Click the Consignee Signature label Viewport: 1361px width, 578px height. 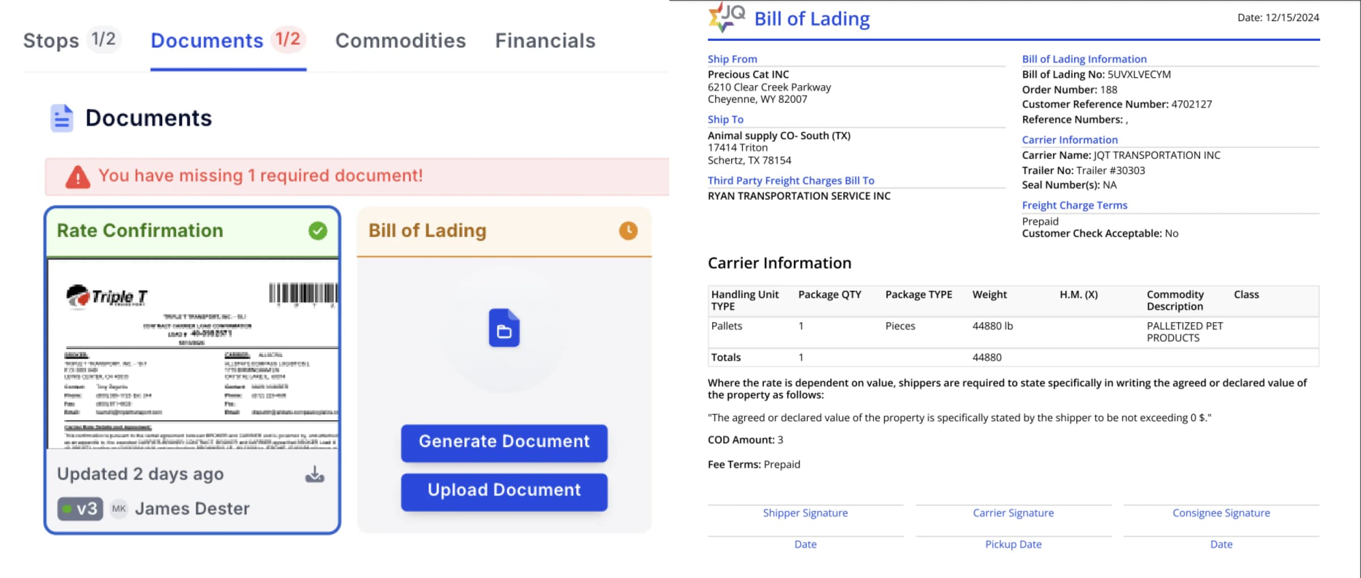pos(1221,513)
